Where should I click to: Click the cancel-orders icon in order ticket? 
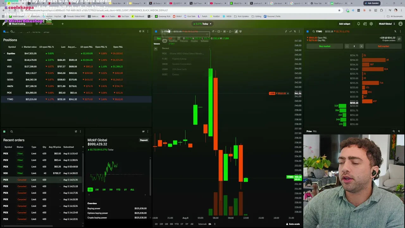pyautogui.click(x=399, y=39)
